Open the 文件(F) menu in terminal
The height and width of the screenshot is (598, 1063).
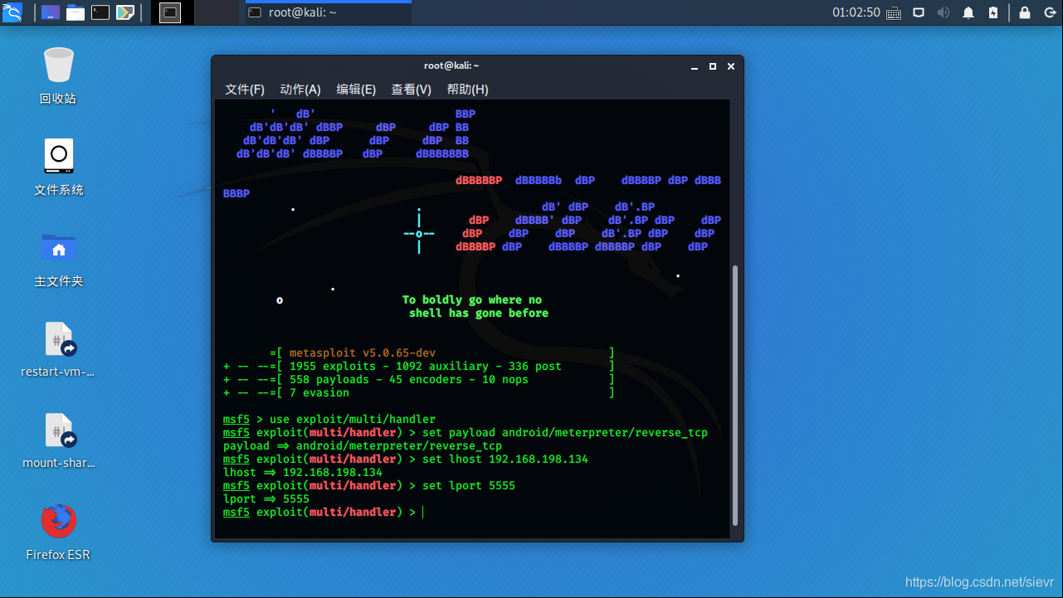click(x=245, y=90)
